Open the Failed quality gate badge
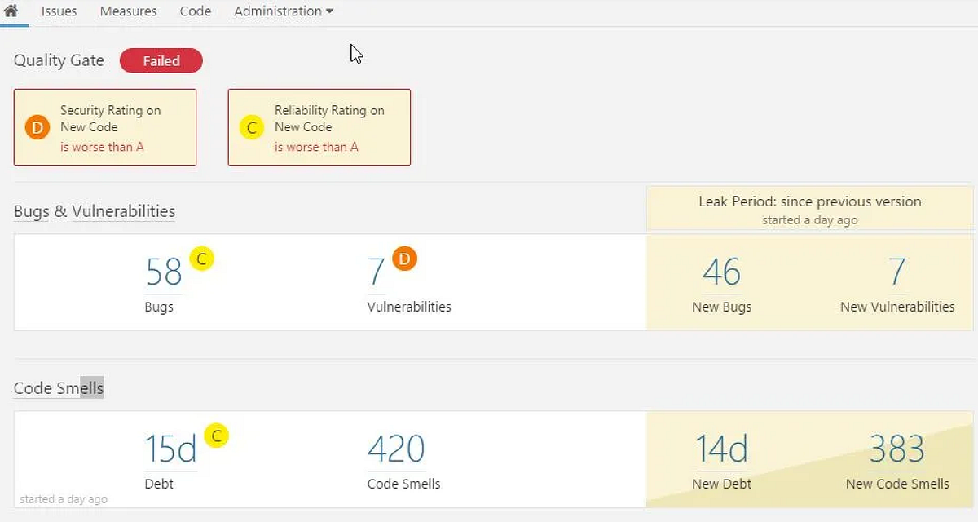This screenshot has height=522, width=978. coord(161,60)
